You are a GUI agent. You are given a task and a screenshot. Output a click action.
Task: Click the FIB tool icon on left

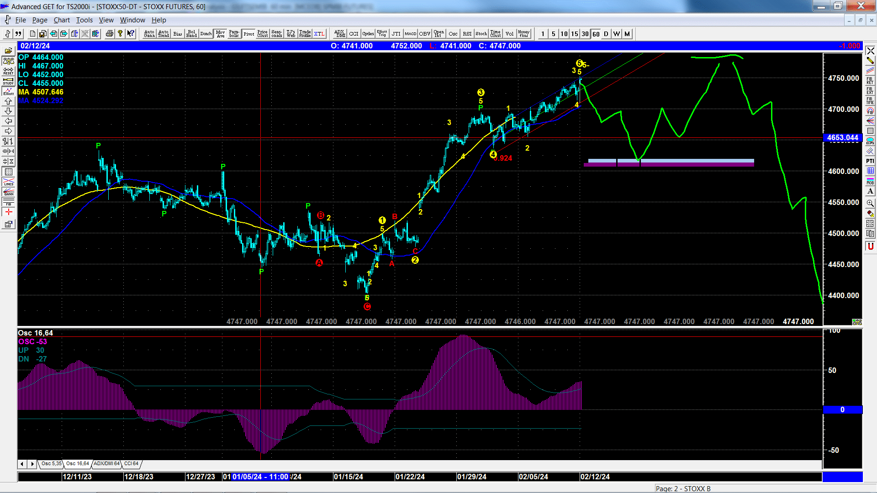click(8, 202)
